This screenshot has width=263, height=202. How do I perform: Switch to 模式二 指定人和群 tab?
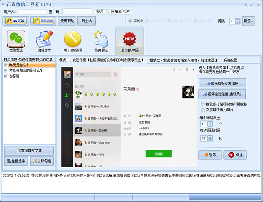pos(183,60)
